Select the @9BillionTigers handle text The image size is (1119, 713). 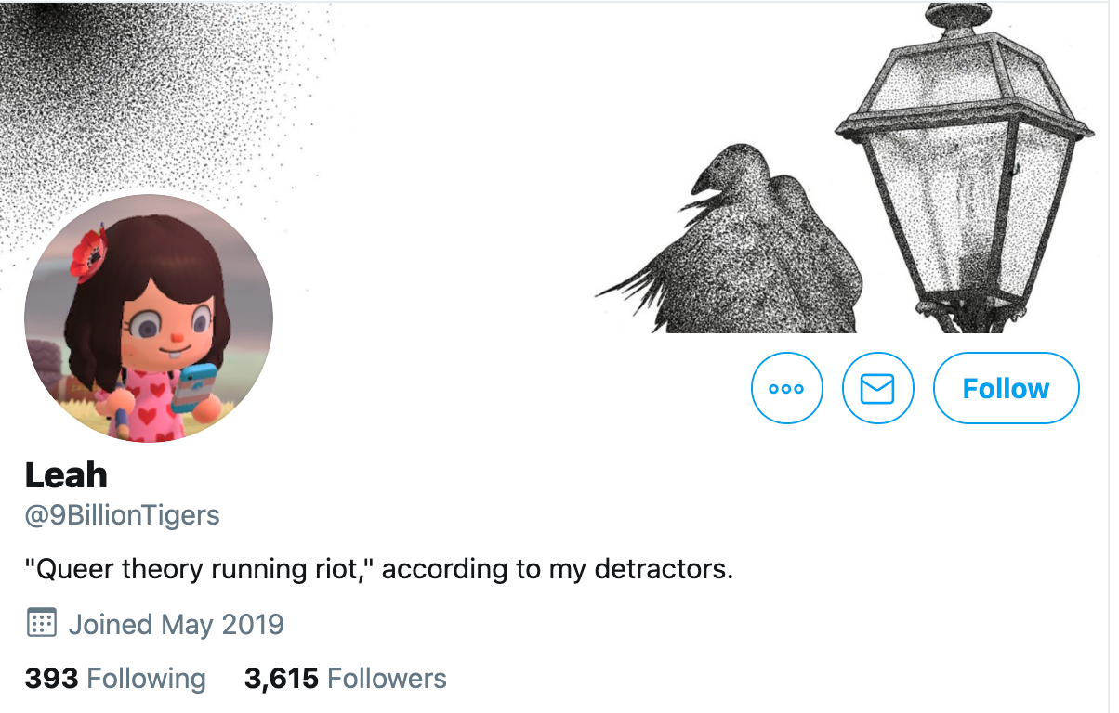pyautogui.click(x=123, y=515)
